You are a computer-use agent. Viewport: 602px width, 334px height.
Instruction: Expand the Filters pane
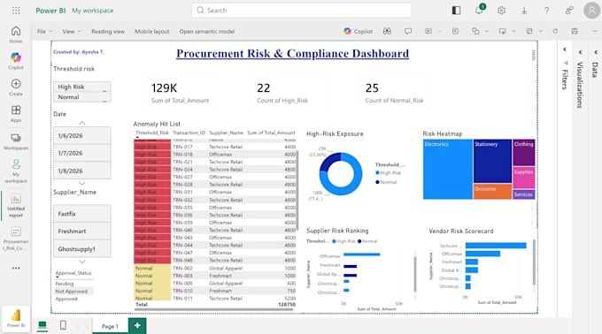point(565,69)
